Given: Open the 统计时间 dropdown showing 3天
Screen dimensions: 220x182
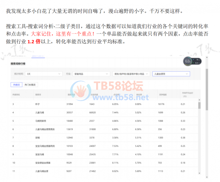Looking at the screenshot, I should pos(44,74).
